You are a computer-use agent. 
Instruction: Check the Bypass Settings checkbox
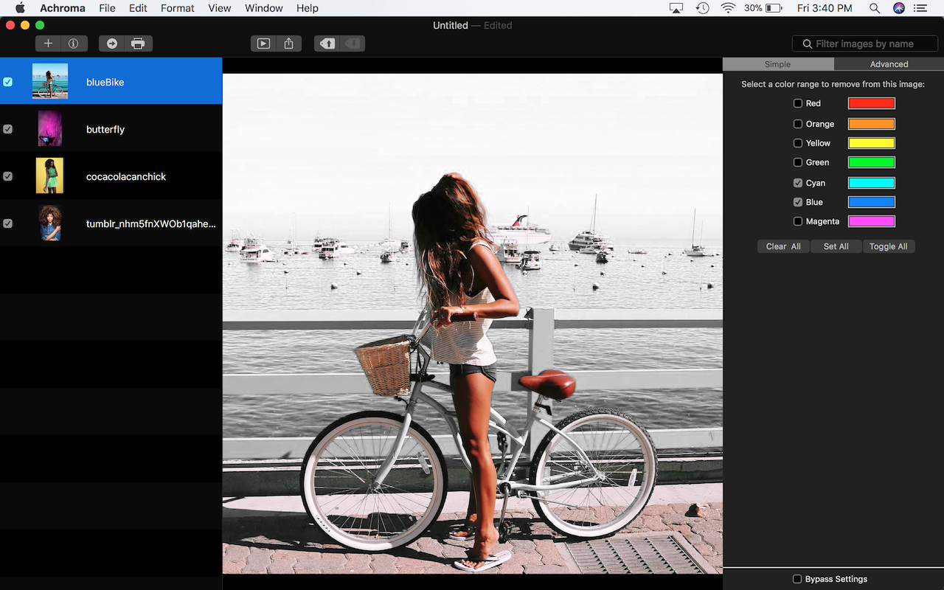(797, 579)
